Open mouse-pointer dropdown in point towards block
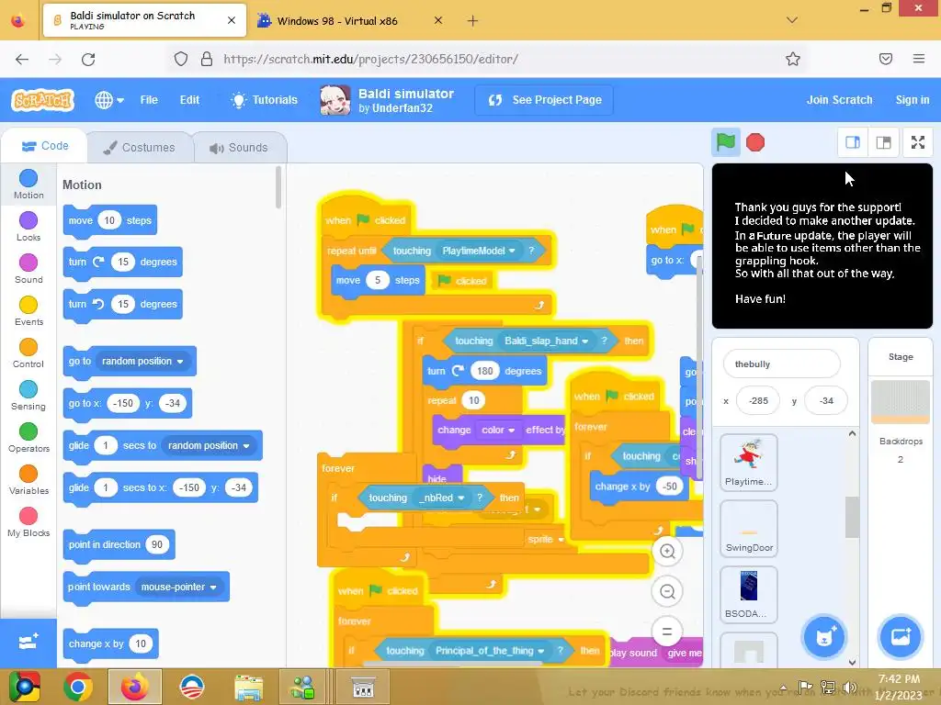The image size is (941, 705). [x=178, y=587]
